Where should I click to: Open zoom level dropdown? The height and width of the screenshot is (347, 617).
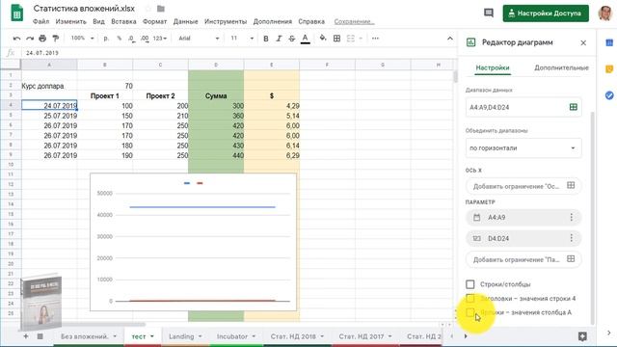point(82,39)
